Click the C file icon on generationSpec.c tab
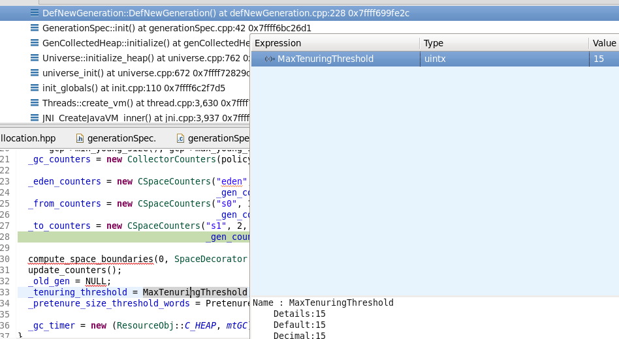 pyautogui.click(x=180, y=138)
